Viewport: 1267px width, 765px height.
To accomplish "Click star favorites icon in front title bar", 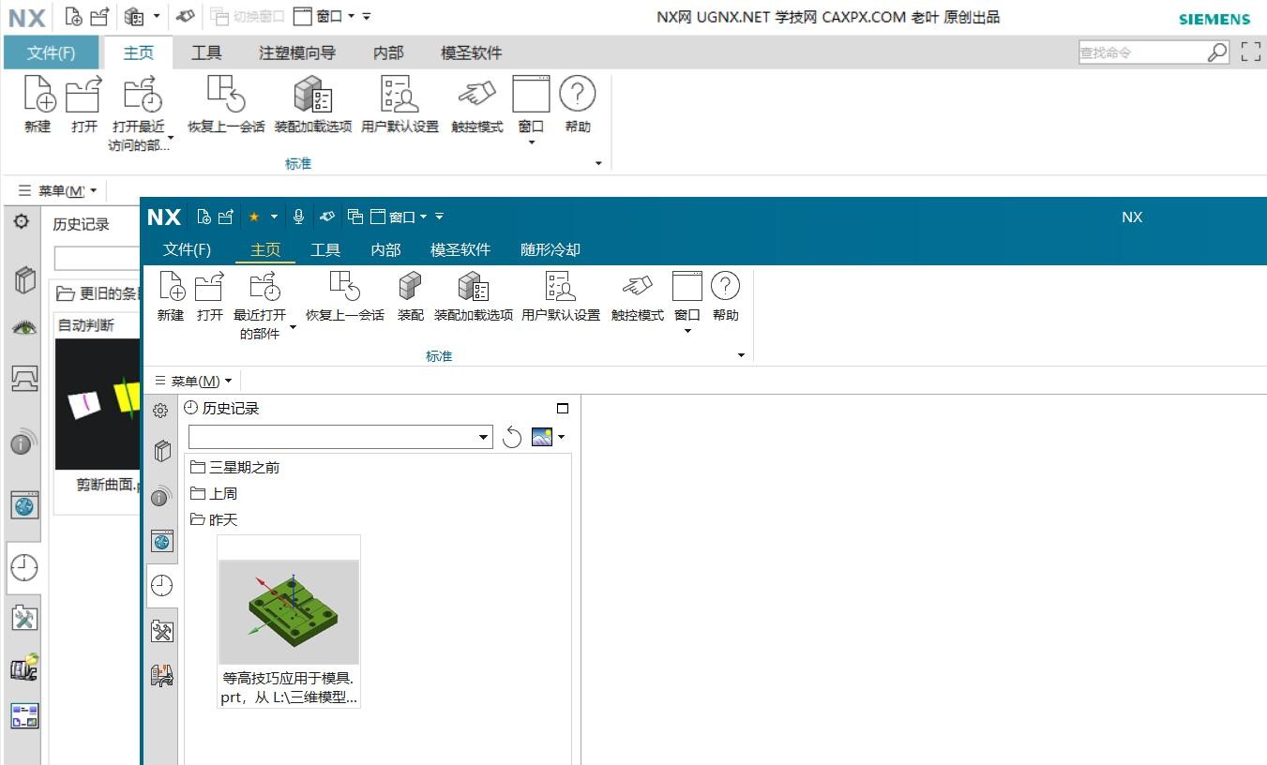I will (x=253, y=217).
